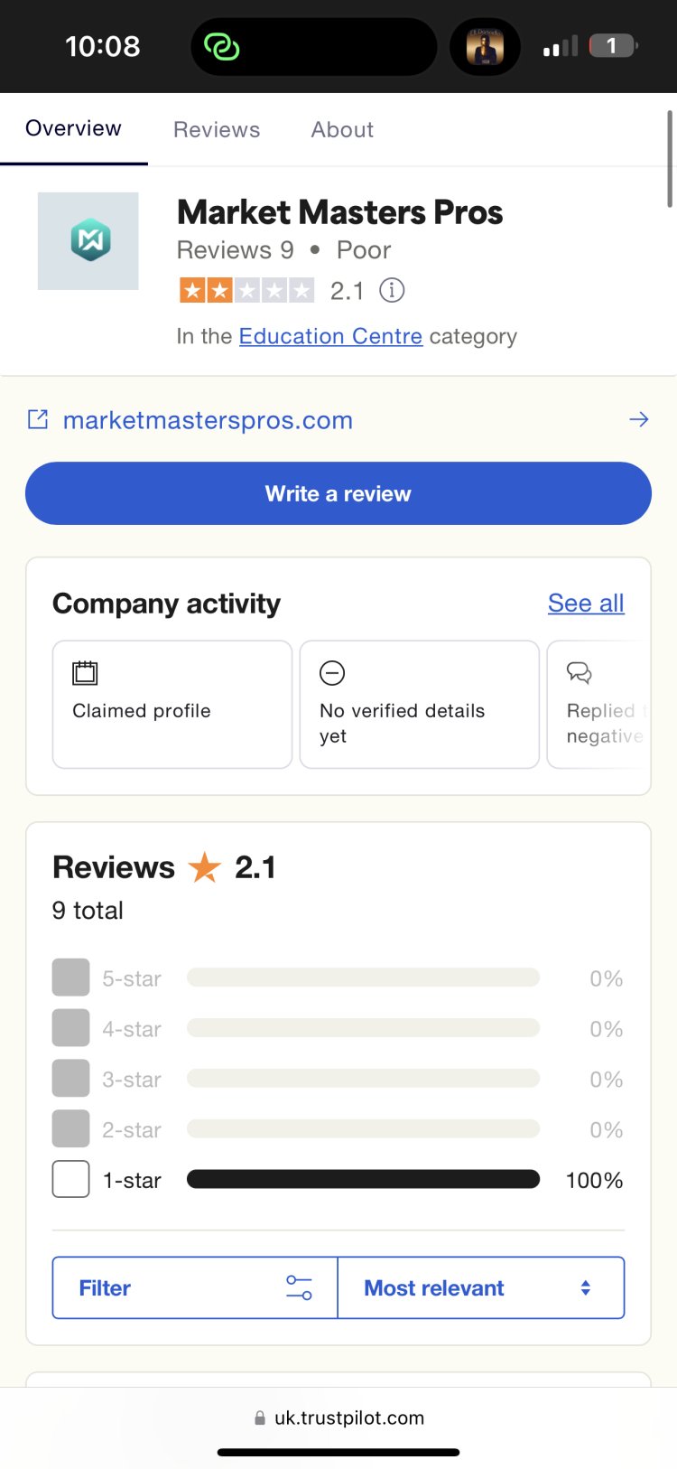Open the About tab

[x=341, y=129]
